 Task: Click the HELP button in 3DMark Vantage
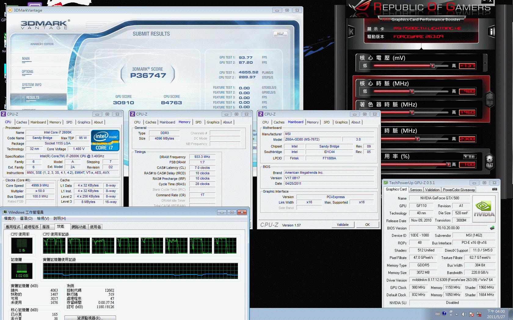pyautogui.click(x=280, y=34)
